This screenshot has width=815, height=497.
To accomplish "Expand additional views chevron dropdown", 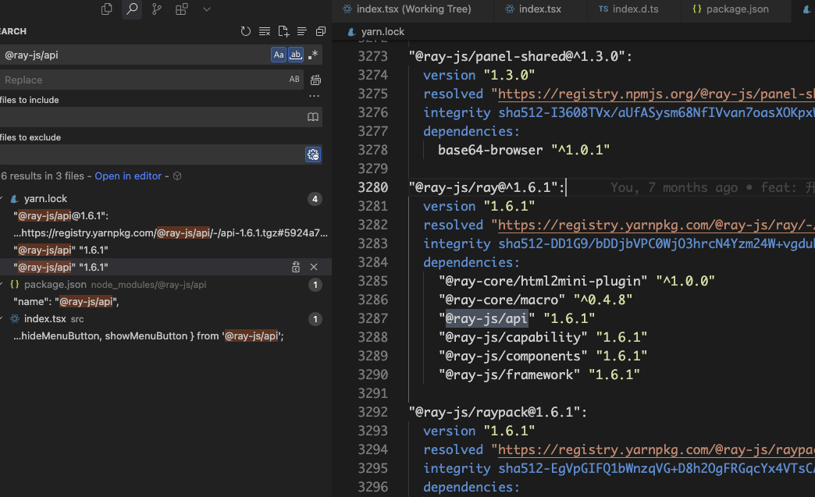I will coord(207,9).
